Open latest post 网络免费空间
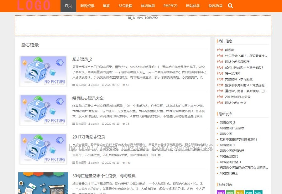Image resolution: width=282 pixels, height=194 pixels. pos(229,156)
